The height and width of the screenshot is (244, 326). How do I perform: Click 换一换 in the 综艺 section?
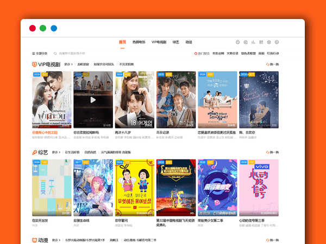tap(273, 152)
